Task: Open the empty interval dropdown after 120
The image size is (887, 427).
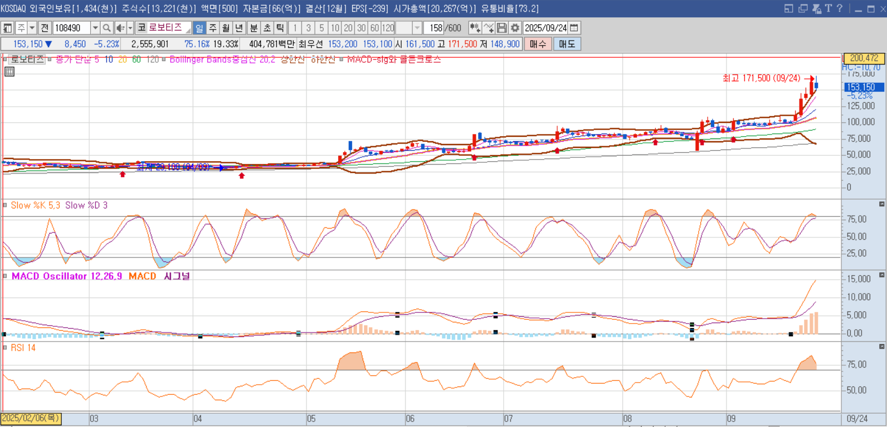Action: point(417,28)
